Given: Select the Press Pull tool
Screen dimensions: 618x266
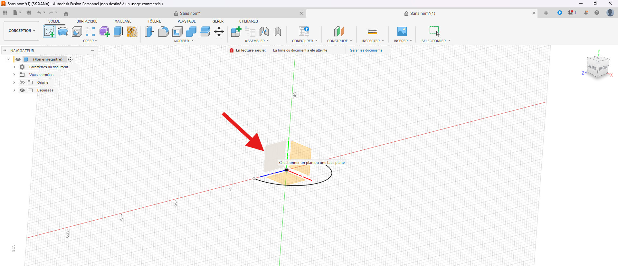Looking at the screenshot, I should tap(149, 32).
